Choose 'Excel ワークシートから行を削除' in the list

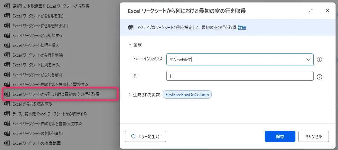pyautogui.click(x=37, y=55)
